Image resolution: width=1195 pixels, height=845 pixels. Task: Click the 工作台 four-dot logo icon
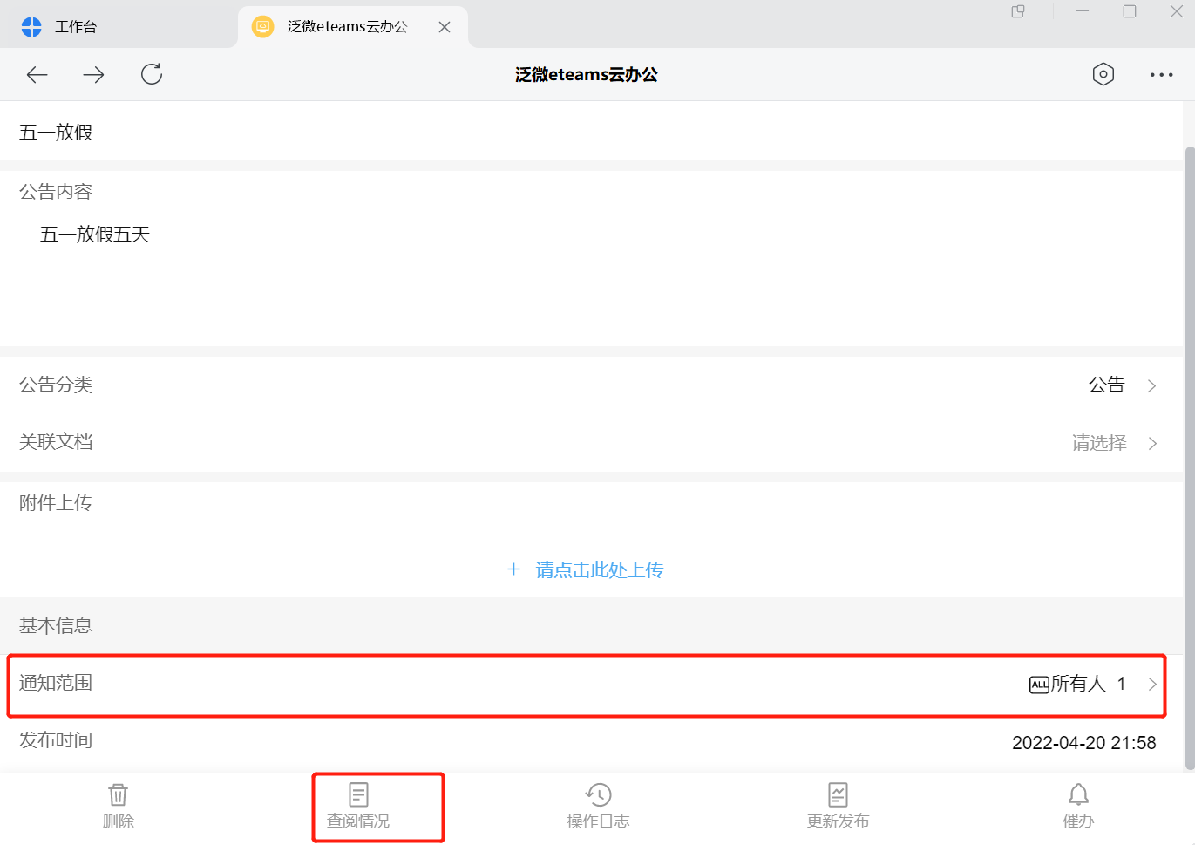tap(31, 27)
